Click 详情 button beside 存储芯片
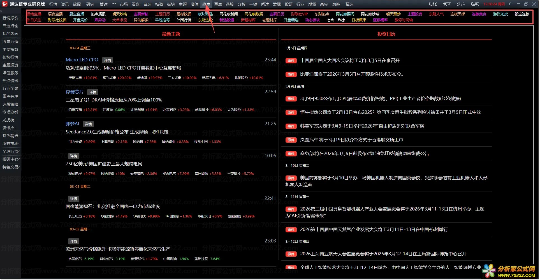 tap(93, 92)
